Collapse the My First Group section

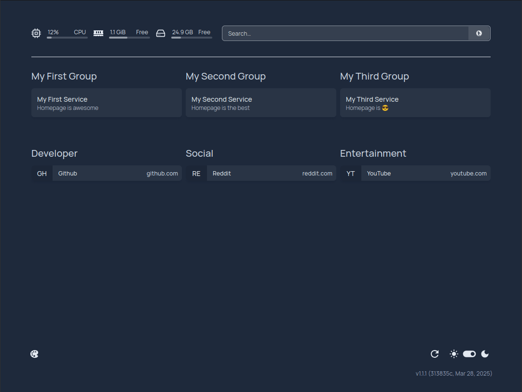(x=64, y=76)
